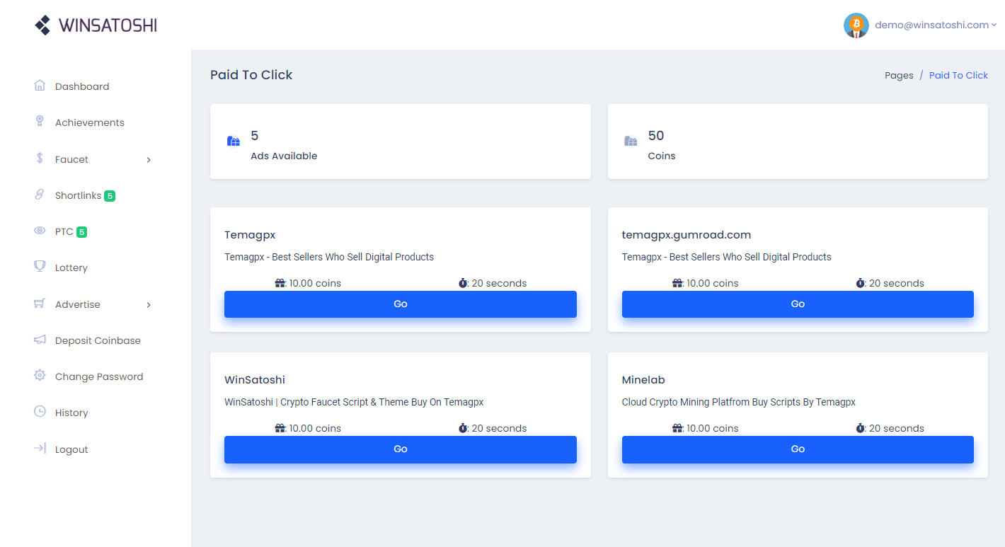Click the Minelab ad title
The image size is (1005, 547).
643,380
